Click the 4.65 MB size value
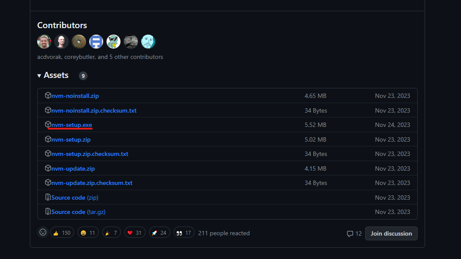The height and width of the screenshot is (259, 461). tap(315, 96)
